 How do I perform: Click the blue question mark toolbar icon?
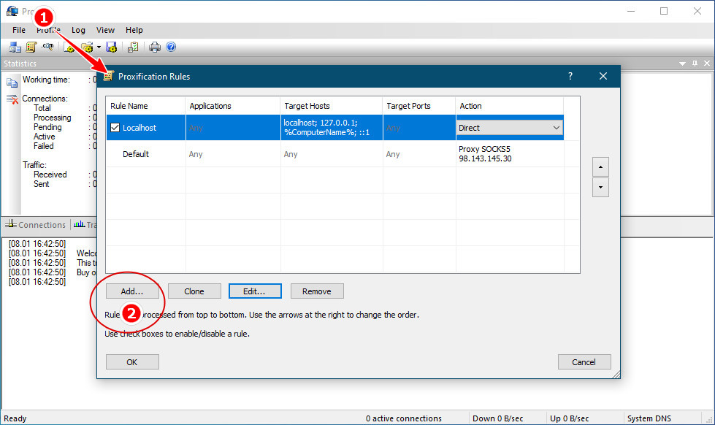pos(171,47)
